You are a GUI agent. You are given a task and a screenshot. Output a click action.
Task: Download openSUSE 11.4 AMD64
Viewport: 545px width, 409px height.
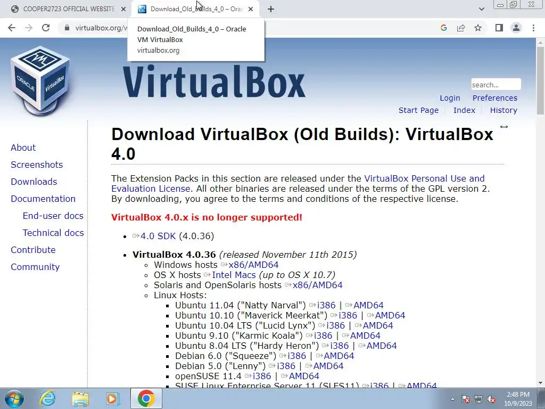click(304, 376)
